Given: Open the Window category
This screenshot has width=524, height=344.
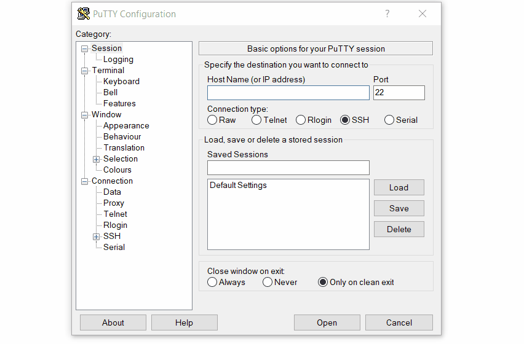Looking at the screenshot, I should click(x=106, y=114).
